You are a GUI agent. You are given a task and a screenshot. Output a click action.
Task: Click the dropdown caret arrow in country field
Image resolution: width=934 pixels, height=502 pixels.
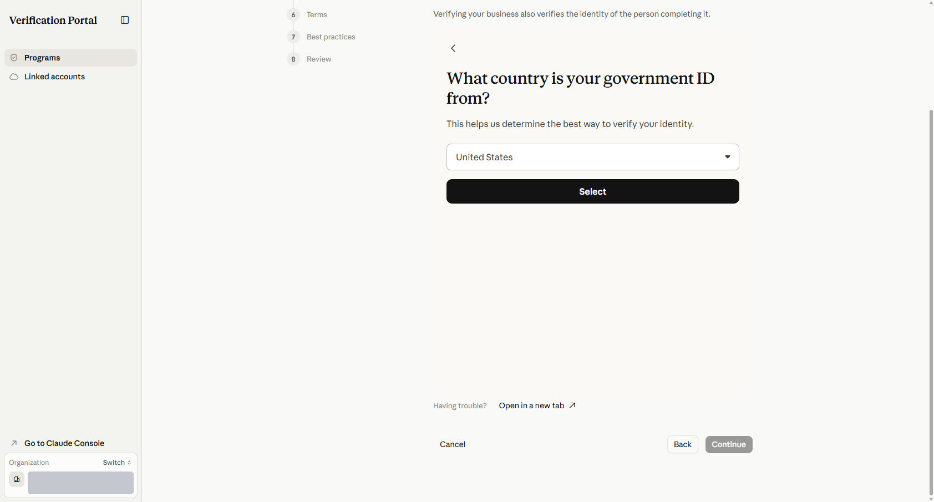pos(727,157)
